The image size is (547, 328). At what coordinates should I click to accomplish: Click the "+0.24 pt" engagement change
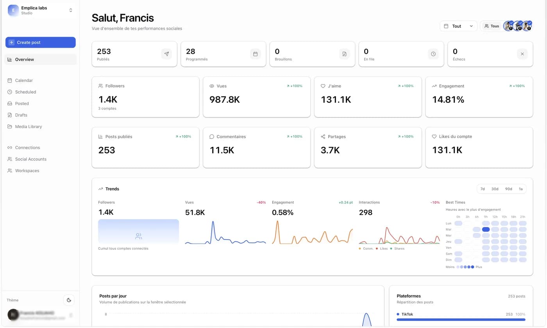(346, 203)
